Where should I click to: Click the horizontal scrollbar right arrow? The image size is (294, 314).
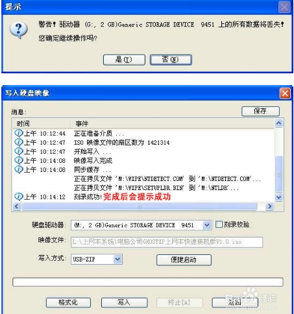(x=269, y=206)
